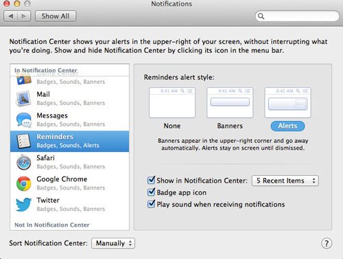
Task: Select Twitter in the app list
Action: 70,205
